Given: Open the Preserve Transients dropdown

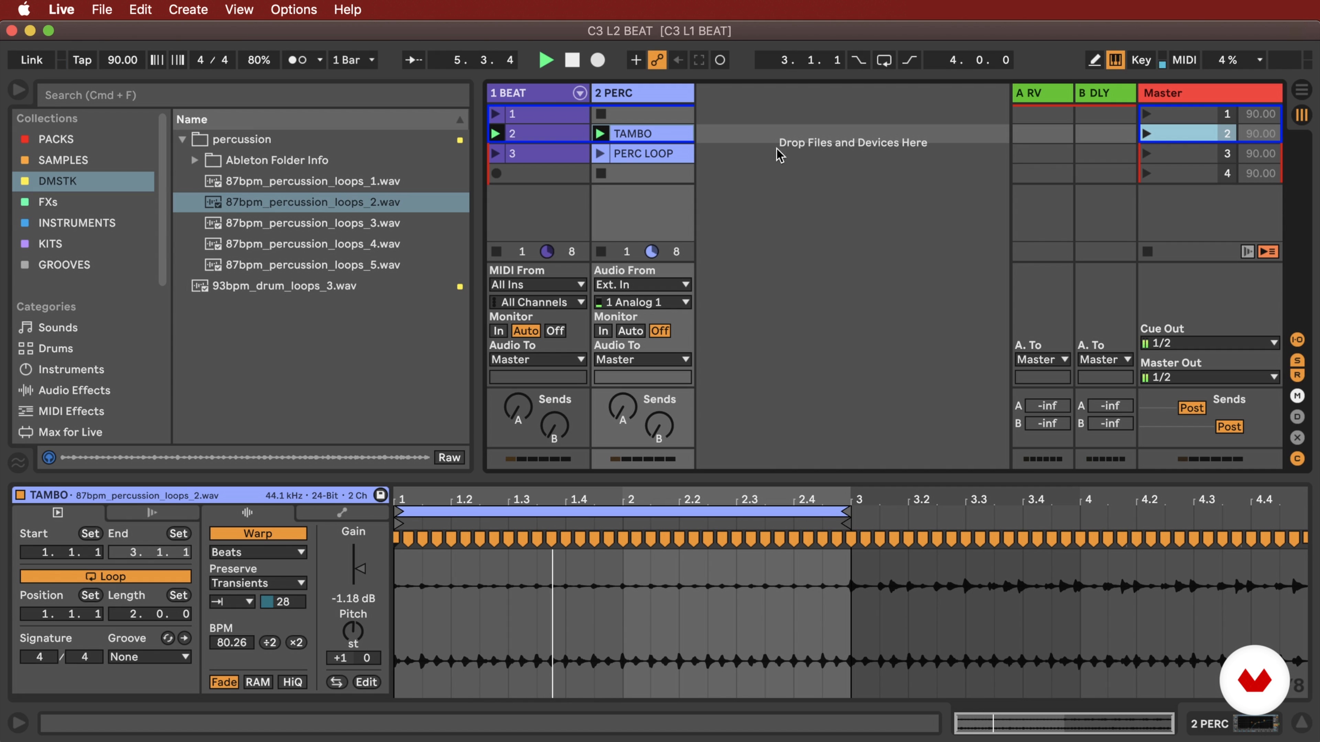Looking at the screenshot, I should [258, 583].
